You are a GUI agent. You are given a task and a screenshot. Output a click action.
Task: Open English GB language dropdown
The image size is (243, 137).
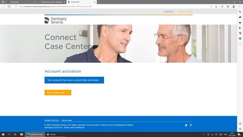click(169, 12)
